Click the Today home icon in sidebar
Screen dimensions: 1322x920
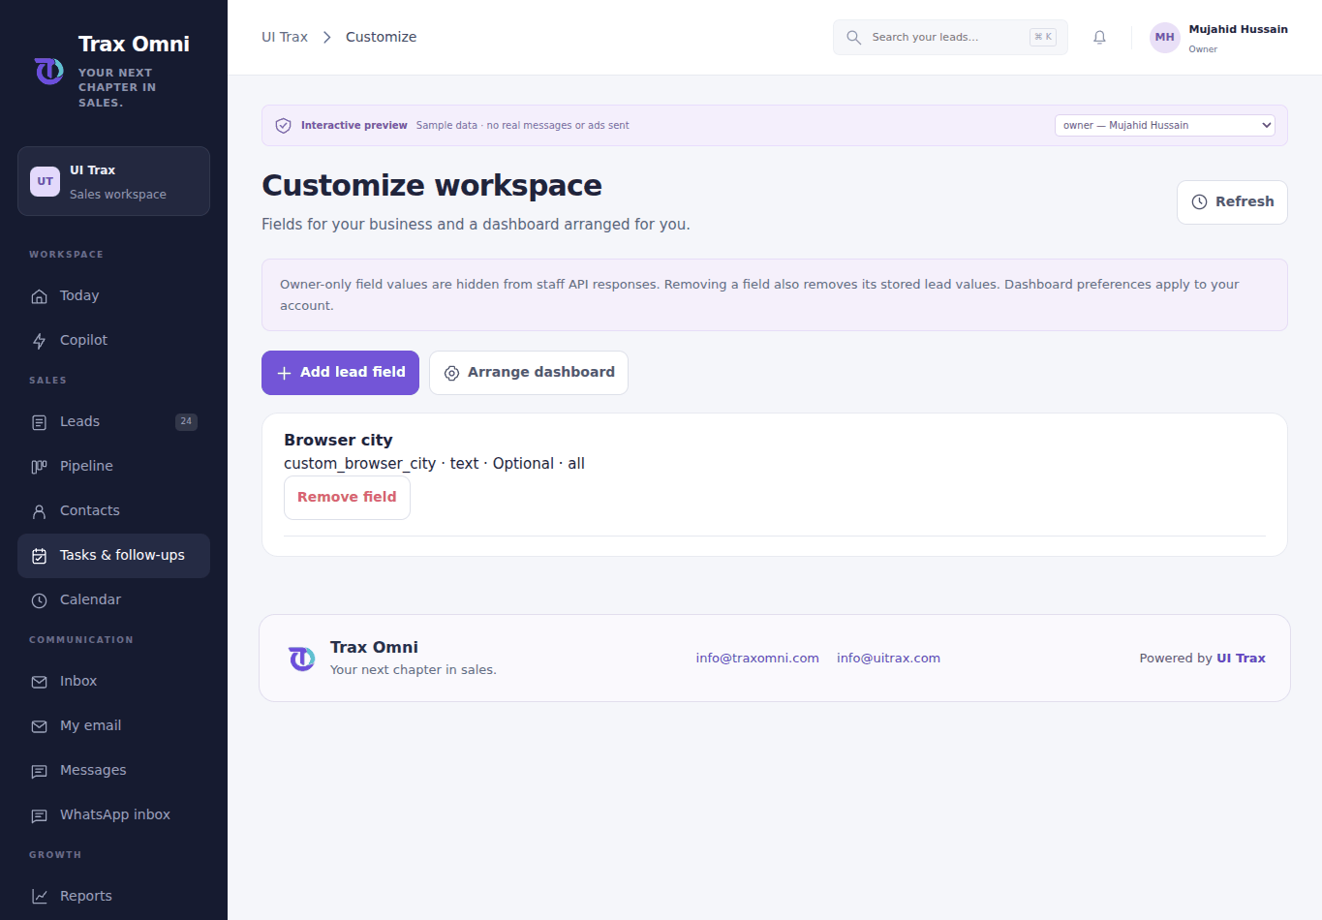pos(39,296)
